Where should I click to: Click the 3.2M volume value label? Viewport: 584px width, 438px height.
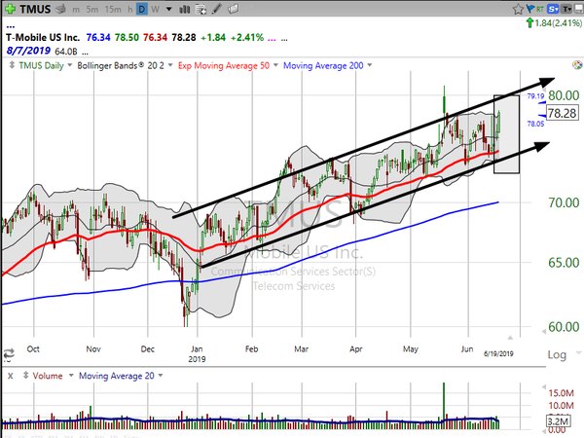(x=558, y=421)
